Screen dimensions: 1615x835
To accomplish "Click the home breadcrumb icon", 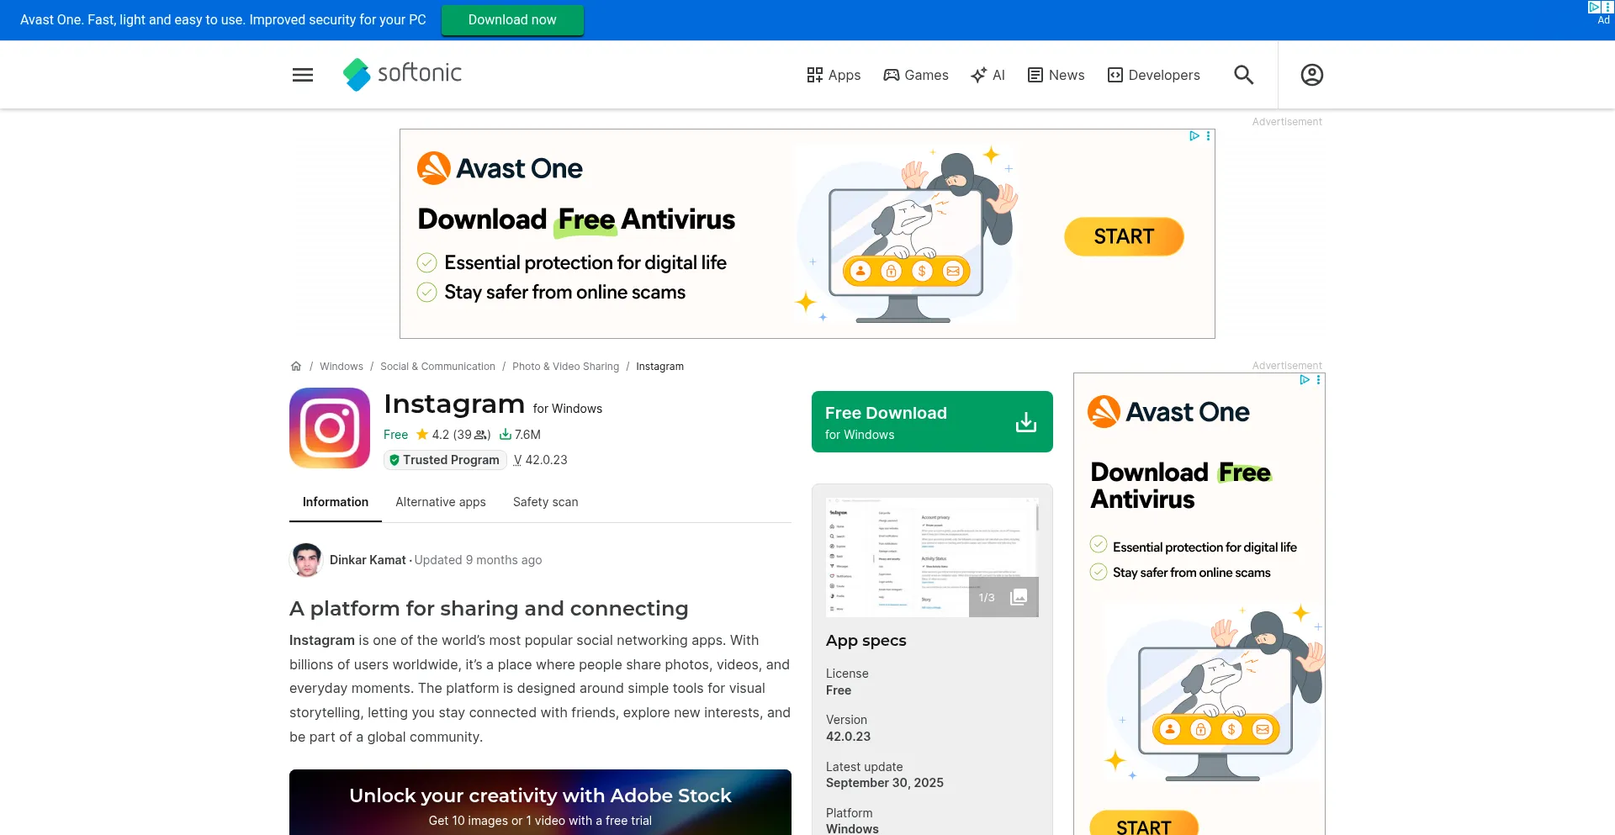I will (296, 367).
